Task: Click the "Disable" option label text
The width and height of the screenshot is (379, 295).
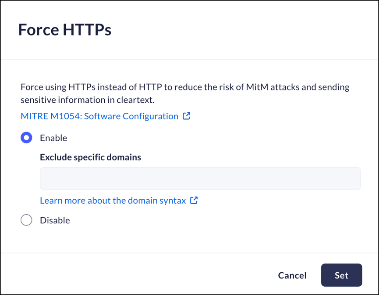Action: click(x=55, y=220)
